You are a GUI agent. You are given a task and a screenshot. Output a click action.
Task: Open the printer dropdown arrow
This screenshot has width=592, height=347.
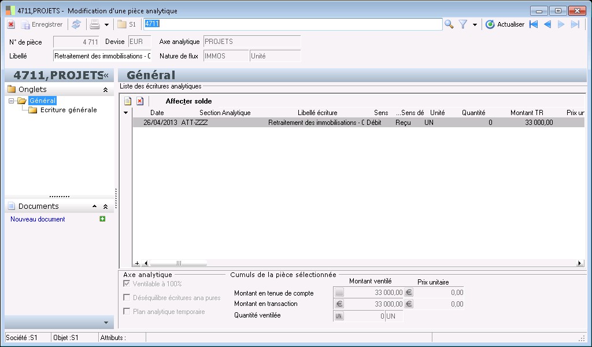click(x=106, y=25)
